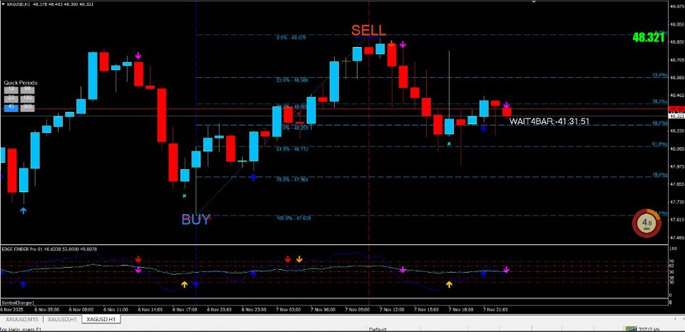The height and width of the screenshot is (332, 685).
Task: Click the 7 Nov 21:00 time axis label
Action: click(495, 309)
